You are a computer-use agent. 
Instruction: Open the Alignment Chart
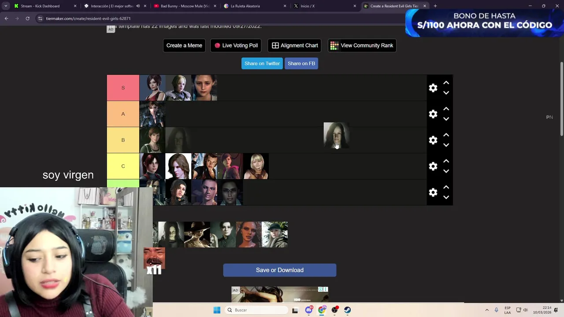(295, 45)
